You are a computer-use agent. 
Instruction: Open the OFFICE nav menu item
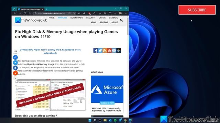tap(102, 18)
